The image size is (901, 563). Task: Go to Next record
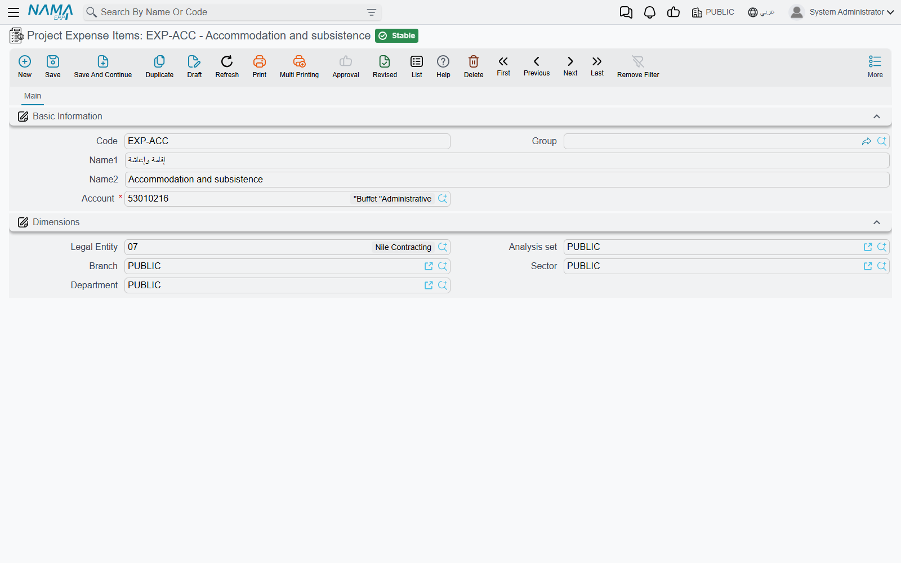(x=570, y=66)
